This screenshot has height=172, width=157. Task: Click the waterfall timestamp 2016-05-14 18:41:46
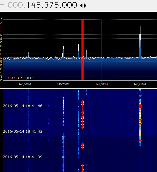point(23,106)
